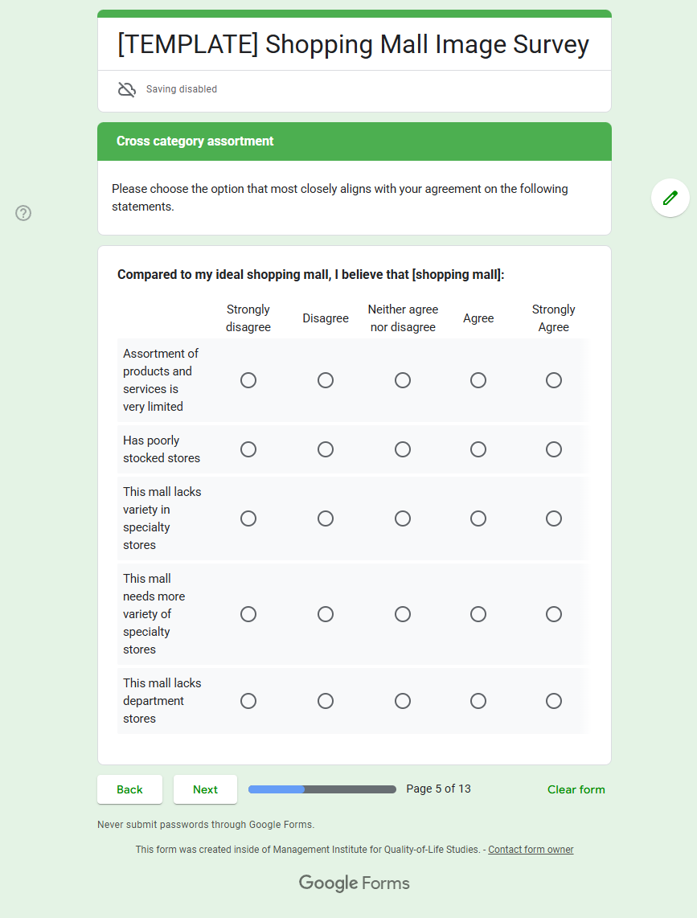Select Agree for lacks department stores
The image size is (697, 918).
(478, 701)
